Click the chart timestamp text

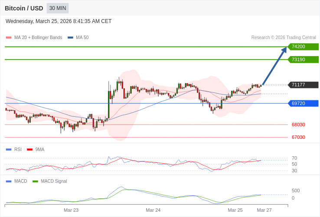pyautogui.click(x=59, y=21)
